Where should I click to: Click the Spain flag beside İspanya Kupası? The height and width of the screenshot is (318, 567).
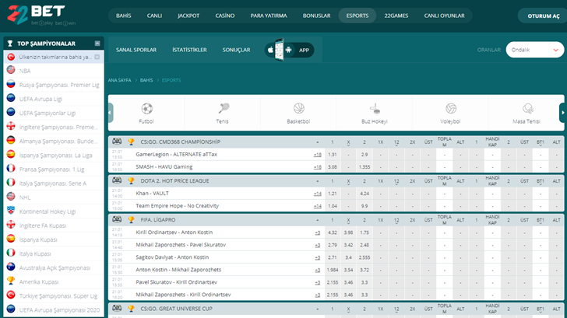[11, 239]
